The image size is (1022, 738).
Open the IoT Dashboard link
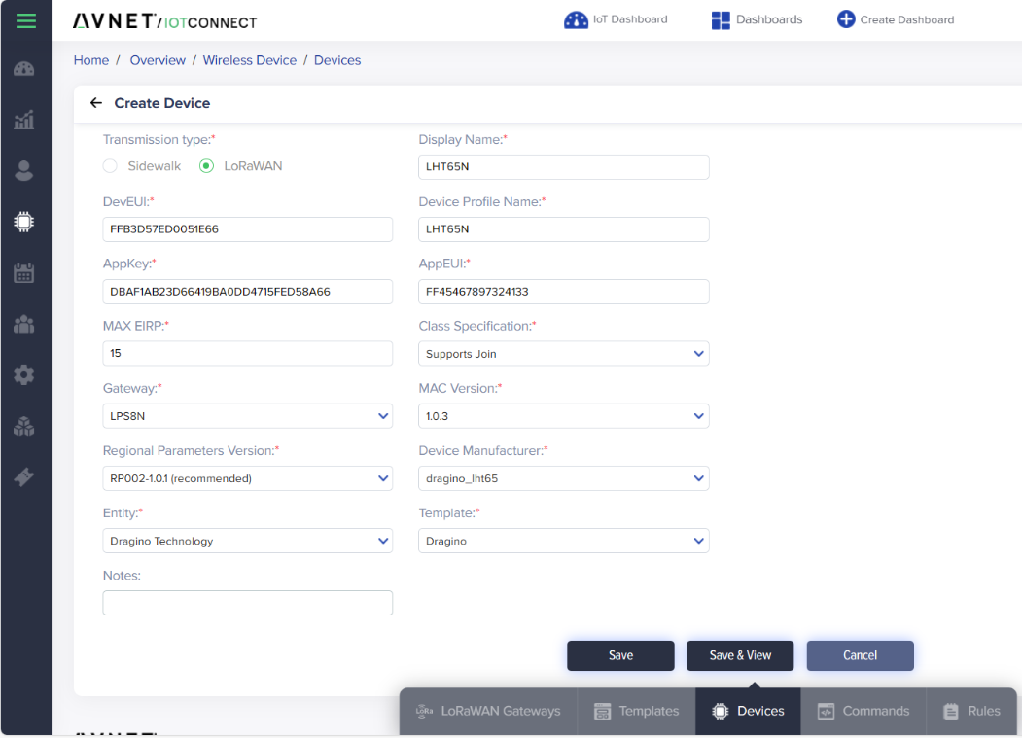629,19
